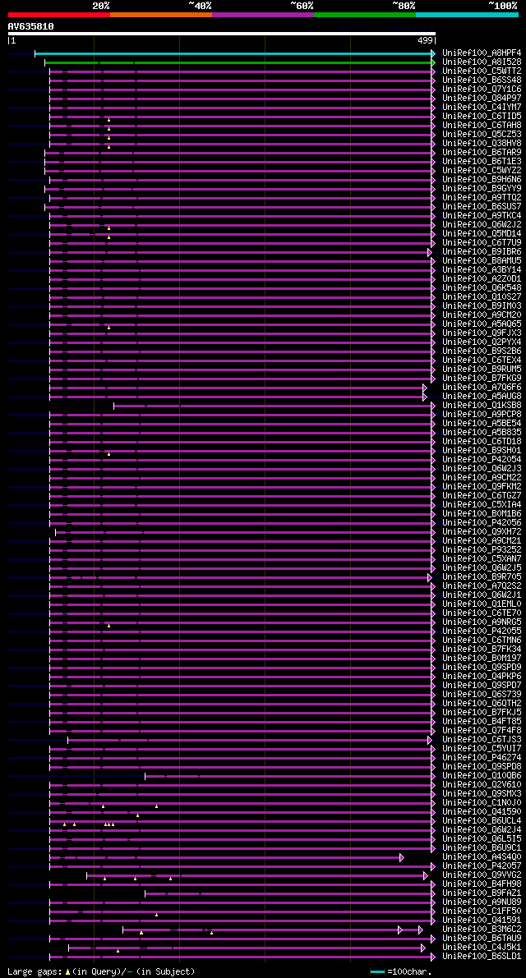Click the arrowhead ending the UniRef100_B9IBR6 bar
526x978 pixels.
430,252
